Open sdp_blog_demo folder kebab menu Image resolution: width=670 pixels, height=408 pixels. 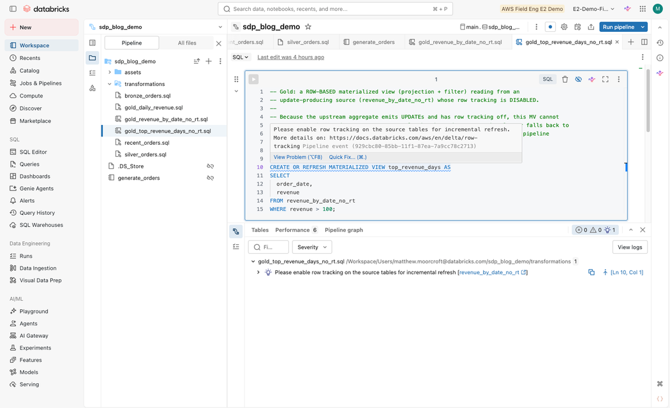tap(220, 61)
